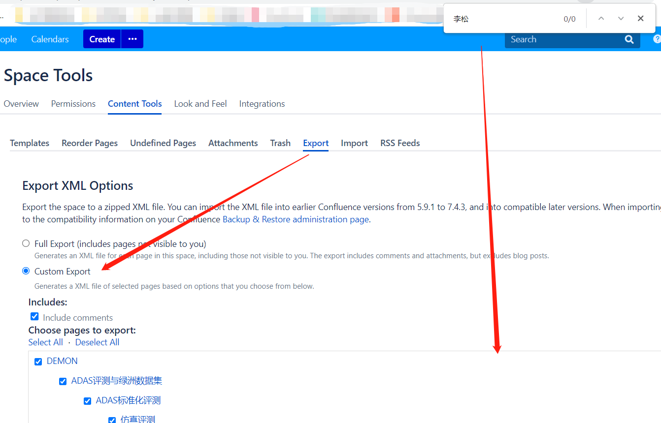The image size is (661, 423).
Task: Open the ADAS标准化评测 page link
Action: pos(128,400)
